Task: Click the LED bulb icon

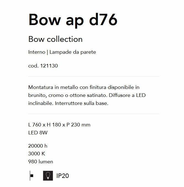Action: (x=48, y=175)
